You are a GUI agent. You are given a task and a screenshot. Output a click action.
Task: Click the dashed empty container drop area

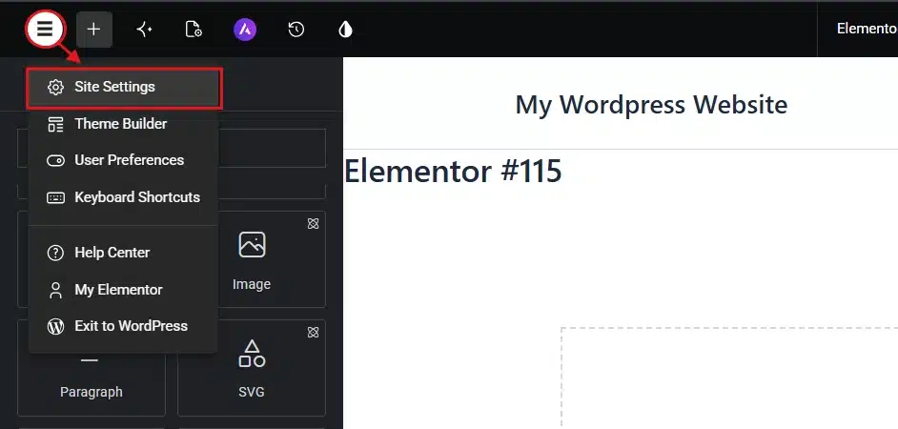[729, 378]
